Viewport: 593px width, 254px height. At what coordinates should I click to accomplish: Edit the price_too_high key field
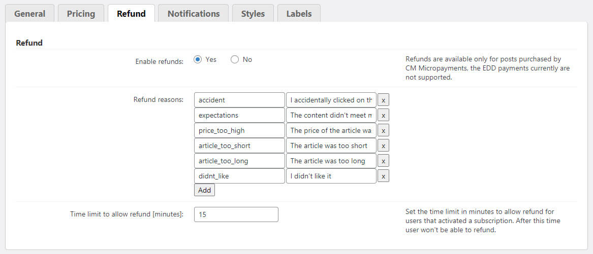point(239,131)
